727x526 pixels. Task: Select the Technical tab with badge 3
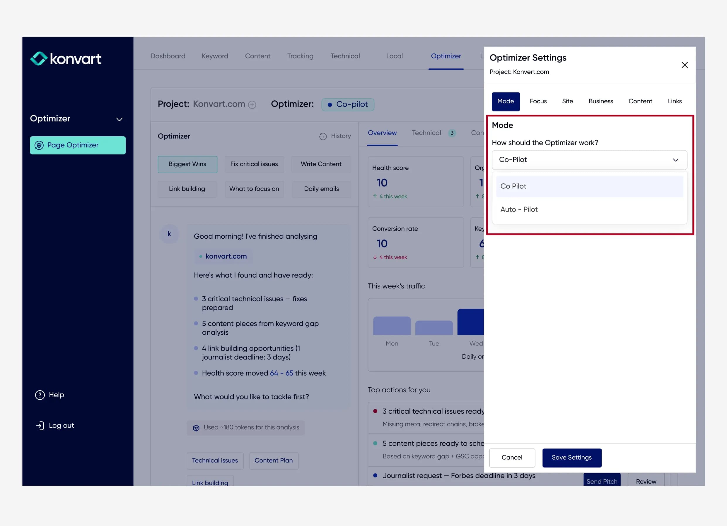[x=434, y=133]
